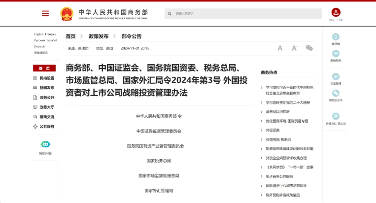Increase font size with A+ icon

(x=295, y=48)
